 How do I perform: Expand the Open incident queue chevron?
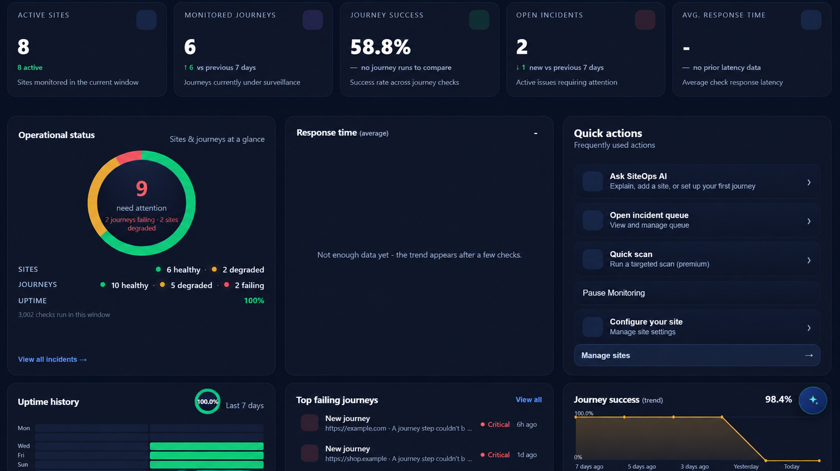click(x=808, y=221)
